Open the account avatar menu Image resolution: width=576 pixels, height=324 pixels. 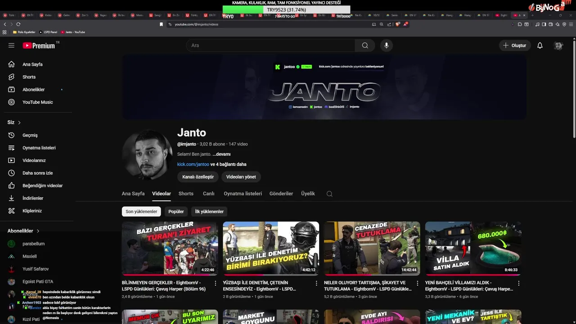(558, 45)
